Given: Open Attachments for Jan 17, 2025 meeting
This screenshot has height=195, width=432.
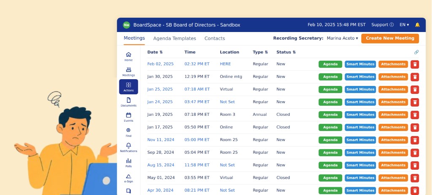Looking at the screenshot, I should click(x=393, y=127).
